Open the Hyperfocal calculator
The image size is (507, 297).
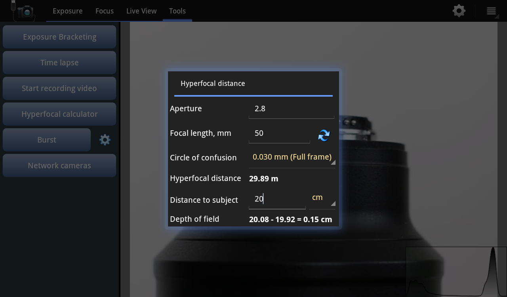(59, 114)
